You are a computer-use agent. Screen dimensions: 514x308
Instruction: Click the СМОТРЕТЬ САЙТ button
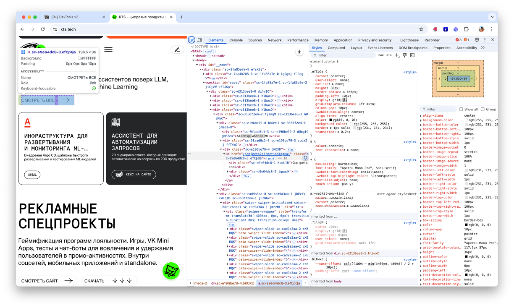(x=47, y=281)
